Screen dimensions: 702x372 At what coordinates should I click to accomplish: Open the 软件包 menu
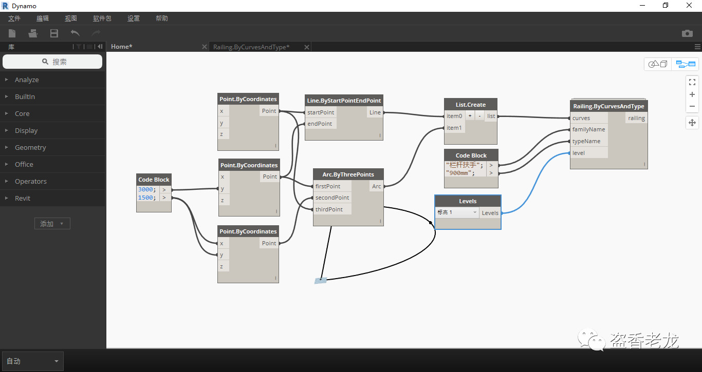[102, 18]
